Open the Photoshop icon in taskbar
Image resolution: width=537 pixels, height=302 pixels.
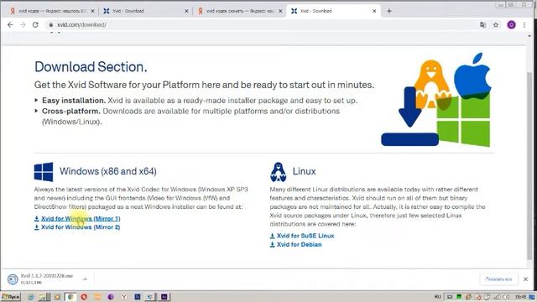[138, 296]
